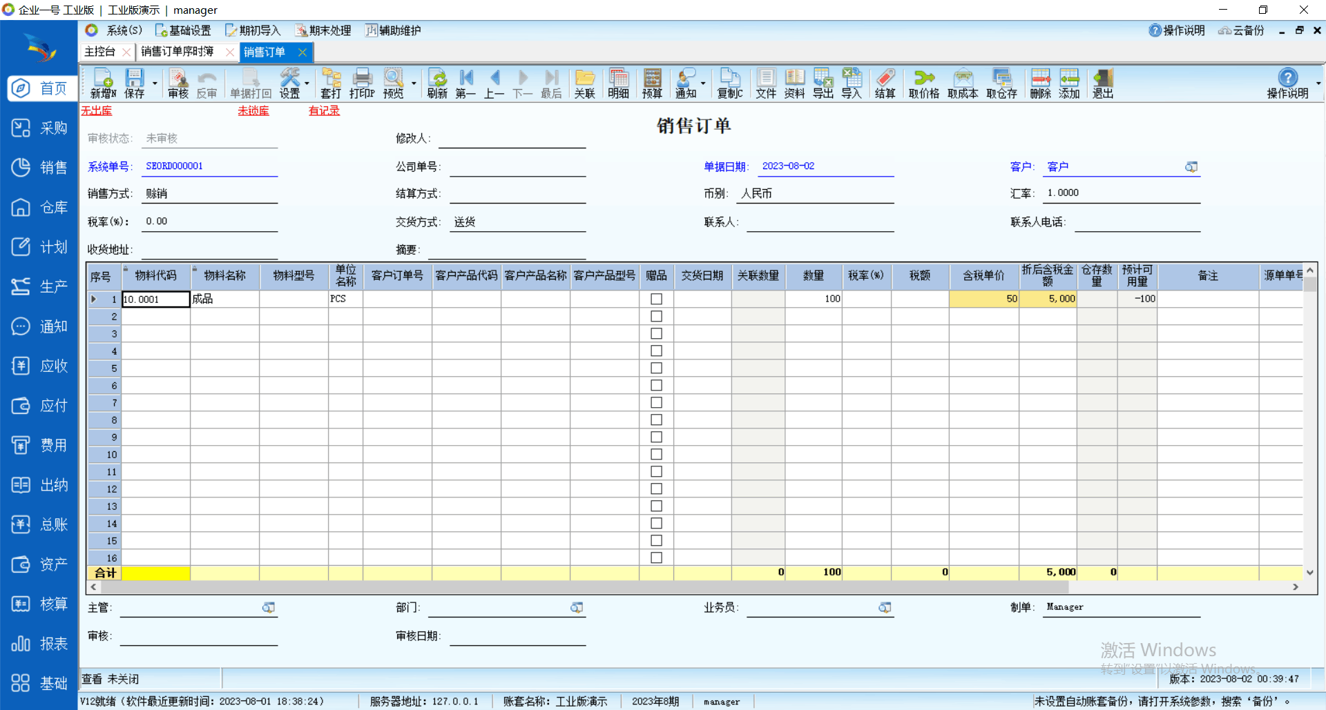This screenshot has width=1326, height=710.
Task: Click the 删除 (Delete) toolbar icon
Action: pos(1040,83)
